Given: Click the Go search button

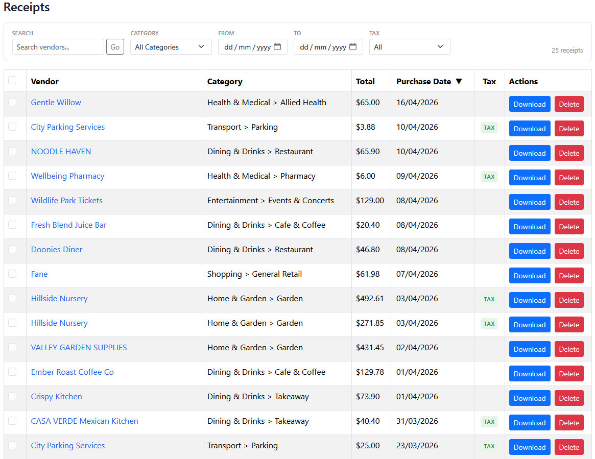Looking at the screenshot, I should (x=115, y=46).
